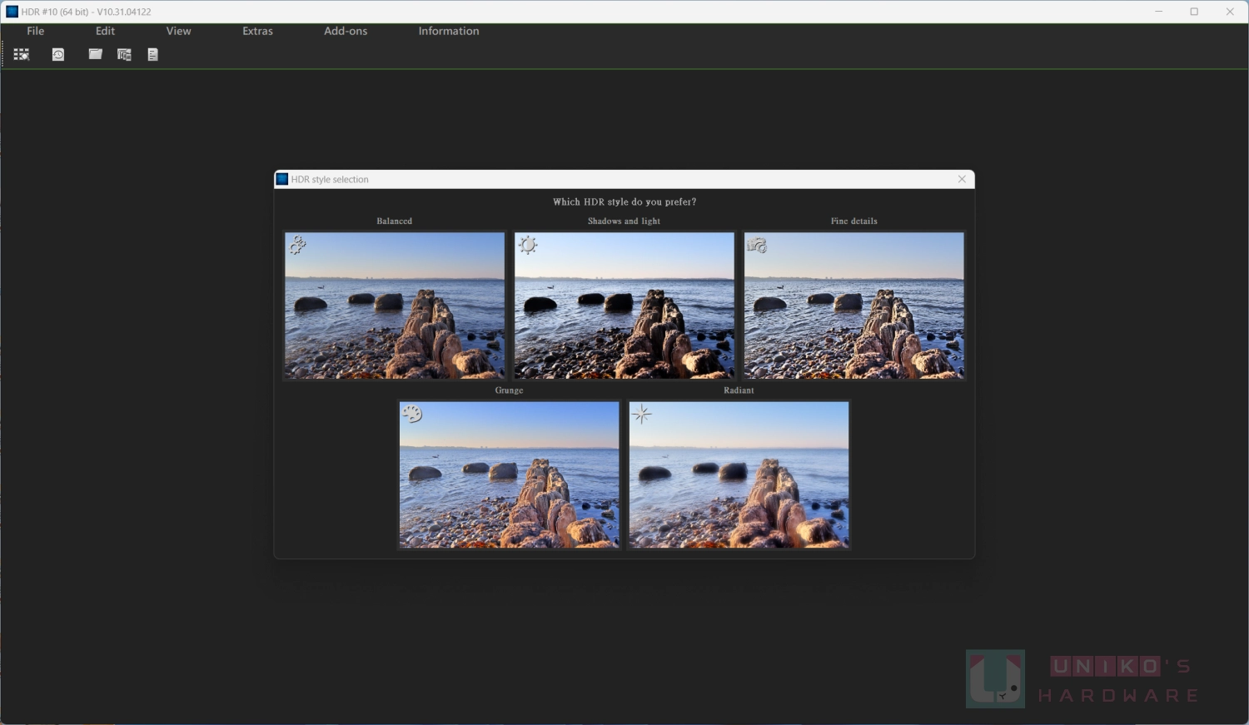Click the sun icon on Shadows and light
This screenshot has width=1249, height=725.
[x=528, y=245]
